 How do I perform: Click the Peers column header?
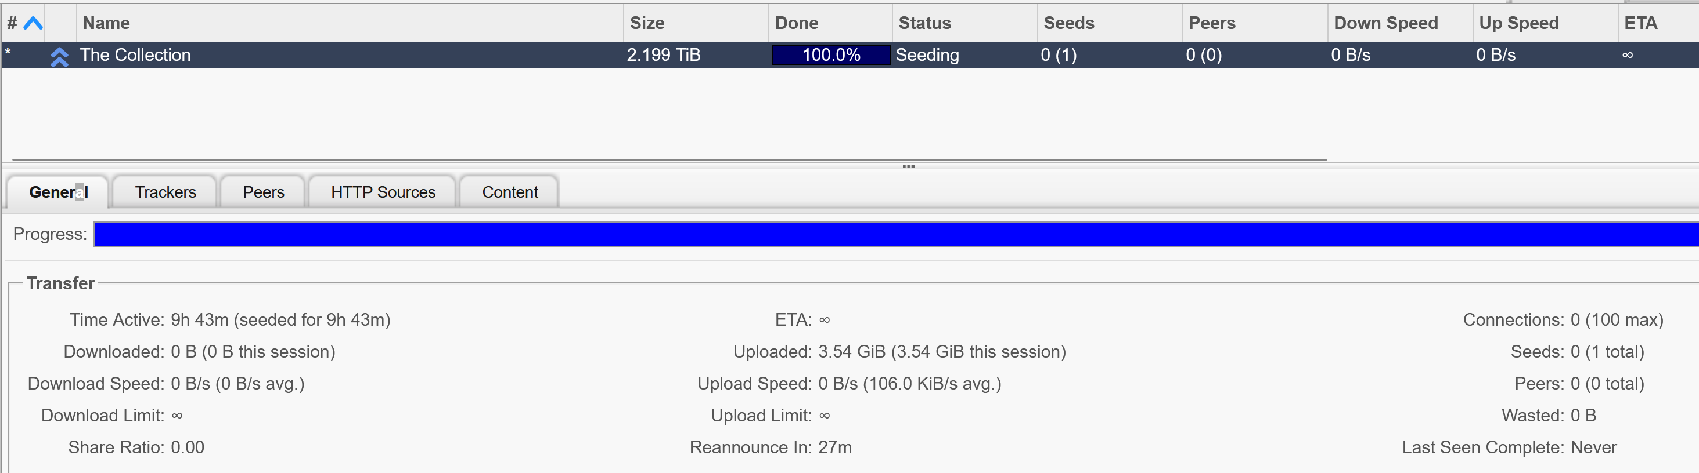click(x=1255, y=23)
